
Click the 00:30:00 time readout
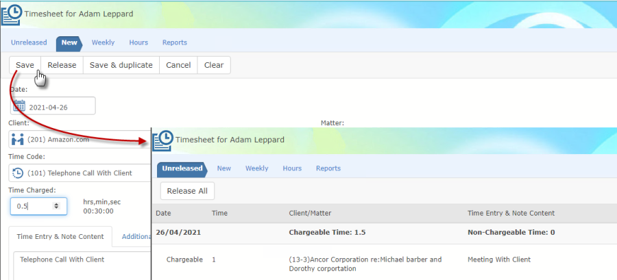98,212
